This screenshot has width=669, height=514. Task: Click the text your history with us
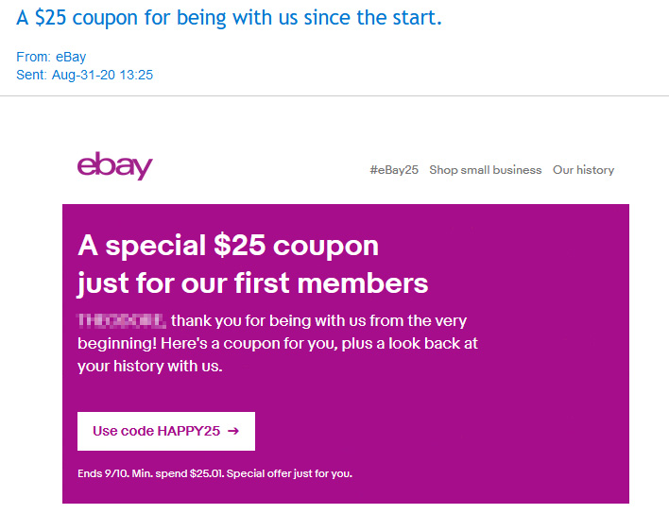pyautogui.click(x=149, y=366)
